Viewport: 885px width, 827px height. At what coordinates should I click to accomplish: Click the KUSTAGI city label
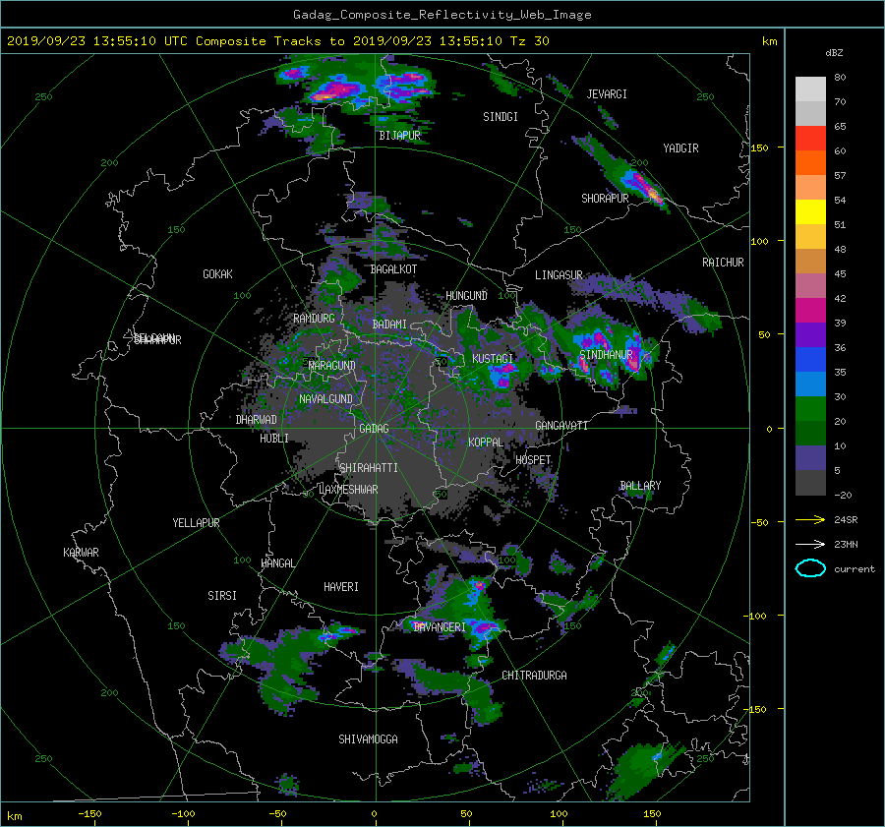click(493, 359)
